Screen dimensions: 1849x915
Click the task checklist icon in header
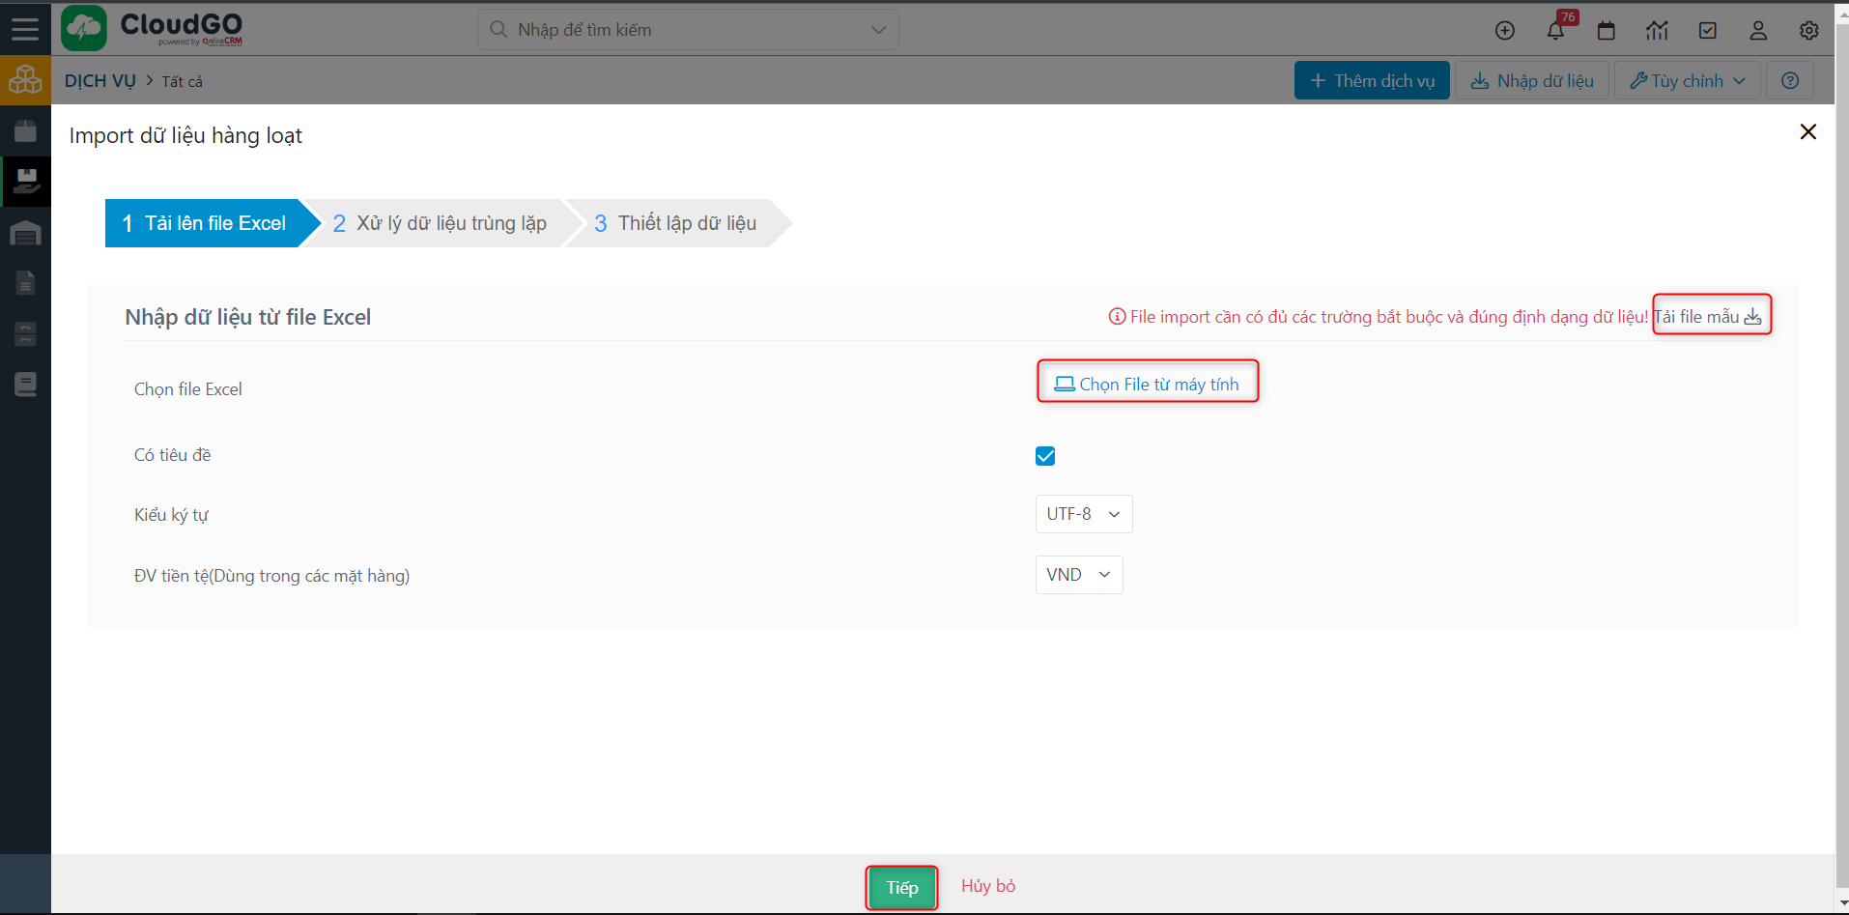coord(1708,31)
